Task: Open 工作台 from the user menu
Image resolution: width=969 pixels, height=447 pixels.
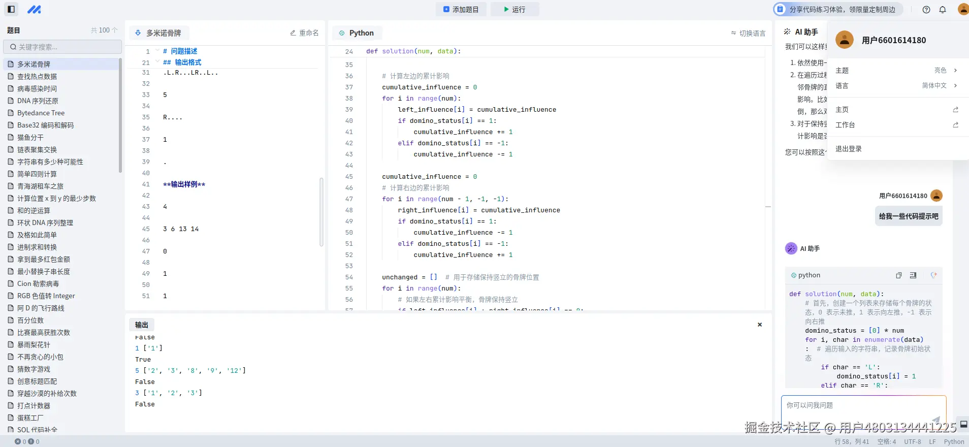Action: (845, 125)
